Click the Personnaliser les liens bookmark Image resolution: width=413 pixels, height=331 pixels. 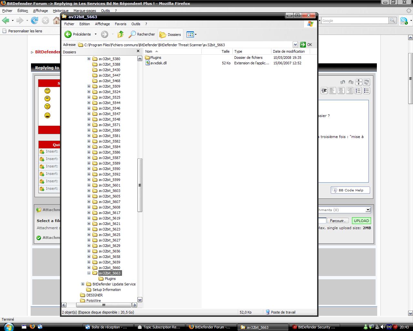point(22,31)
